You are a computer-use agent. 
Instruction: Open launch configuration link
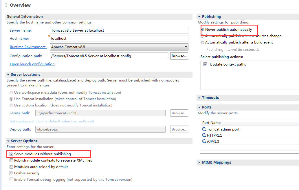tap(32, 64)
